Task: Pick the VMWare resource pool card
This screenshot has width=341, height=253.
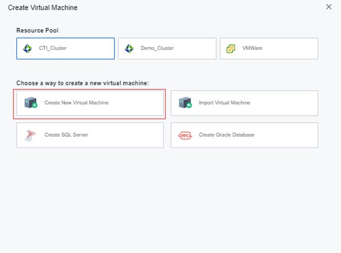Action: click(x=269, y=49)
